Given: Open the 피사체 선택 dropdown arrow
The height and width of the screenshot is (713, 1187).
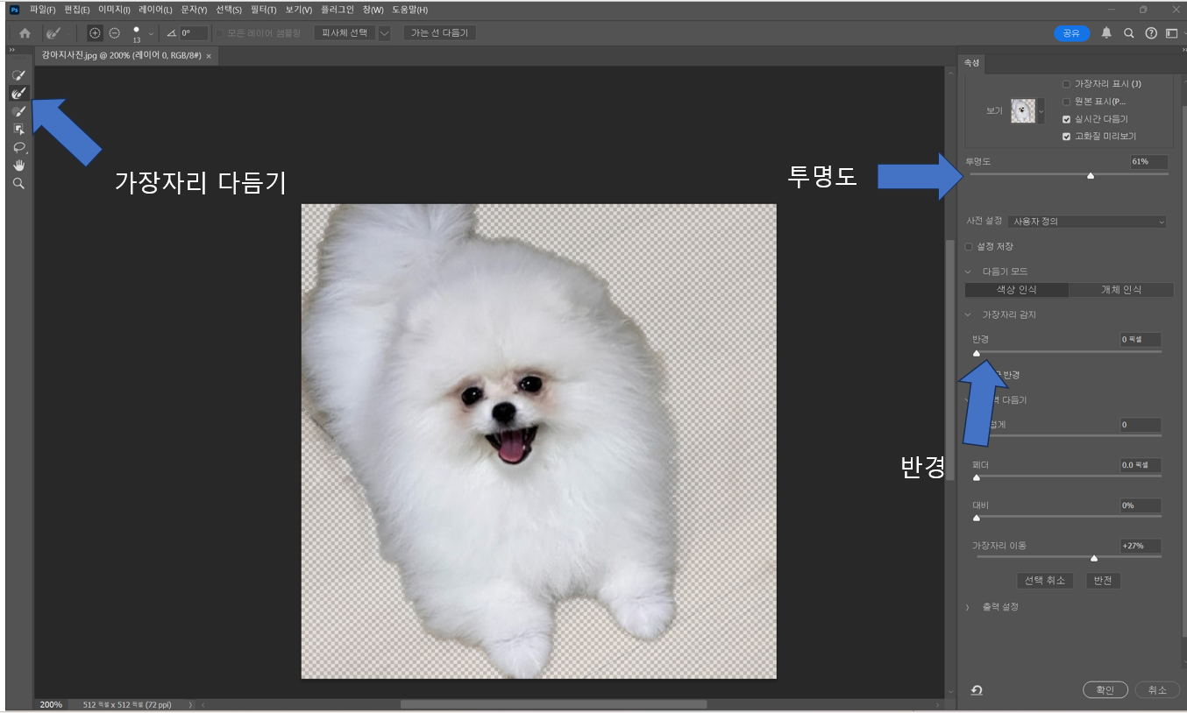Looking at the screenshot, I should [x=384, y=33].
